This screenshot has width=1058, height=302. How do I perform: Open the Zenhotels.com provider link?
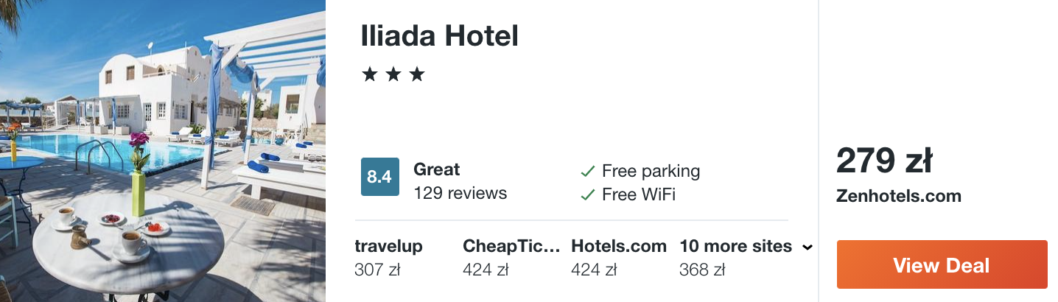tap(899, 196)
